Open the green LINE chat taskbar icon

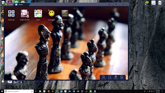(90, 91)
